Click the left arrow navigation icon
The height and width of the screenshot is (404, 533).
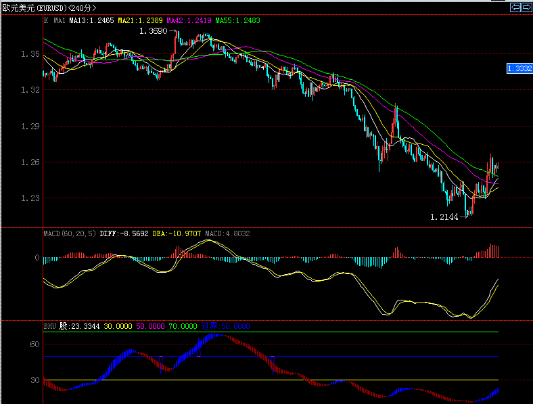[515, 7]
